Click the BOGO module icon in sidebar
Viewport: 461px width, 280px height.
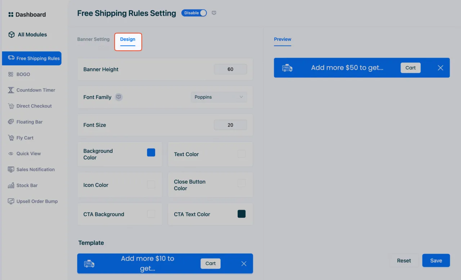(11, 74)
